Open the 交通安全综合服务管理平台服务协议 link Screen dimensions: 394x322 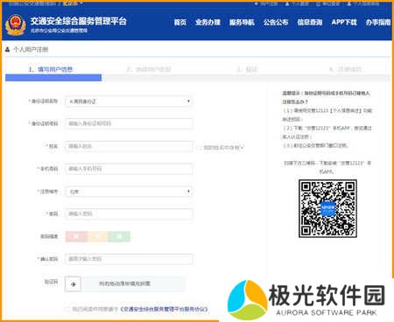[x=164, y=309]
